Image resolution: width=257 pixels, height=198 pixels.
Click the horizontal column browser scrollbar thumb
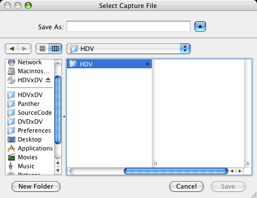click(176, 171)
